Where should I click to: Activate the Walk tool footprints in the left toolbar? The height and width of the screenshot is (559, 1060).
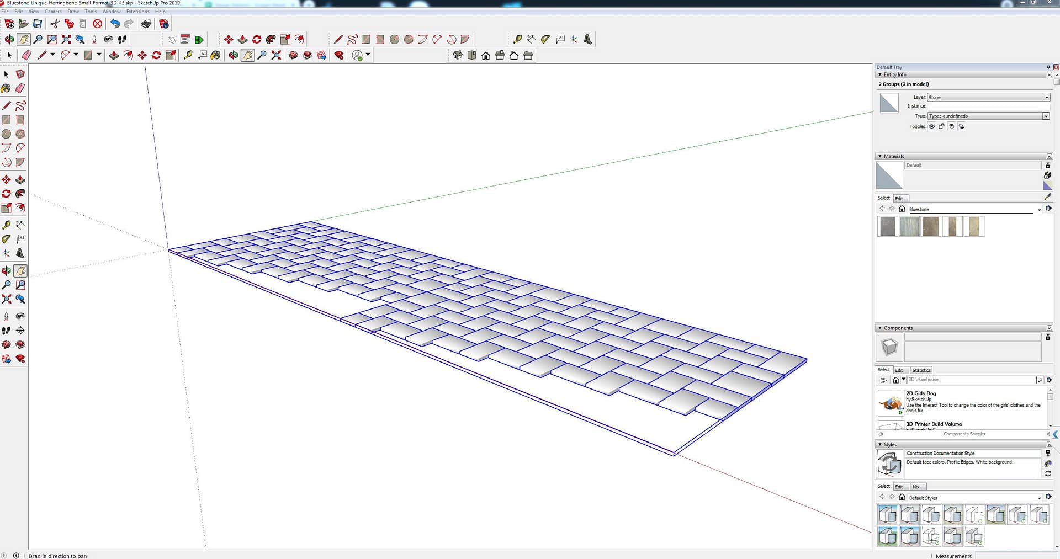[6, 331]
